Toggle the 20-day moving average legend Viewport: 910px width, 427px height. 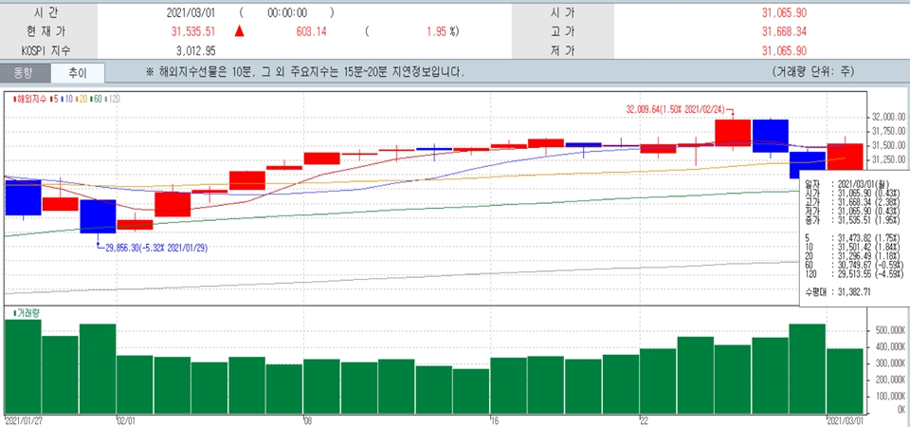[x=82, y=99]
